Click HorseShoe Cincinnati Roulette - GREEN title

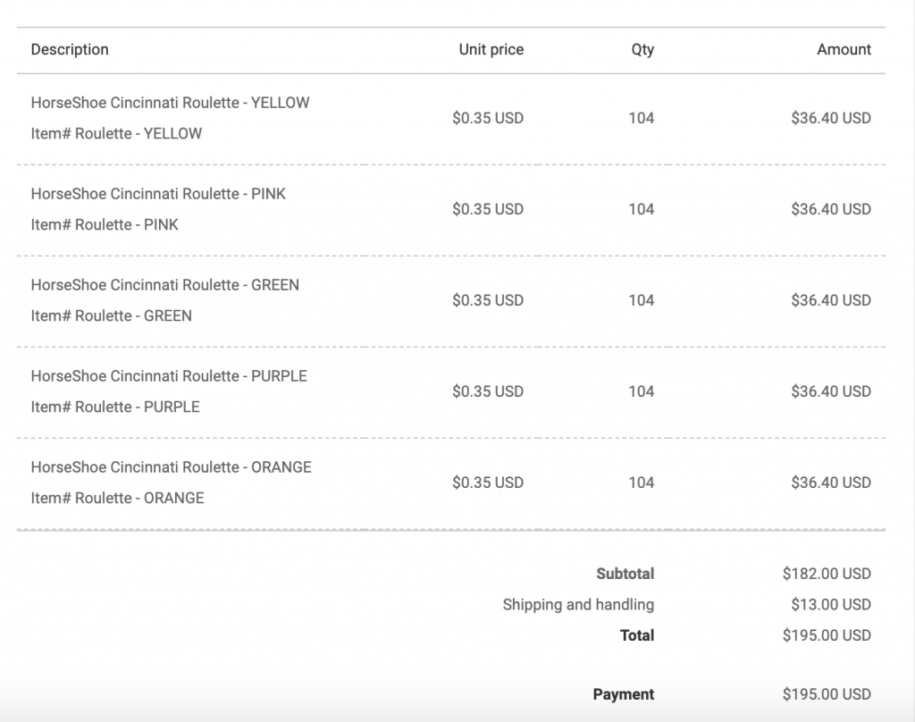coord(164,285)
